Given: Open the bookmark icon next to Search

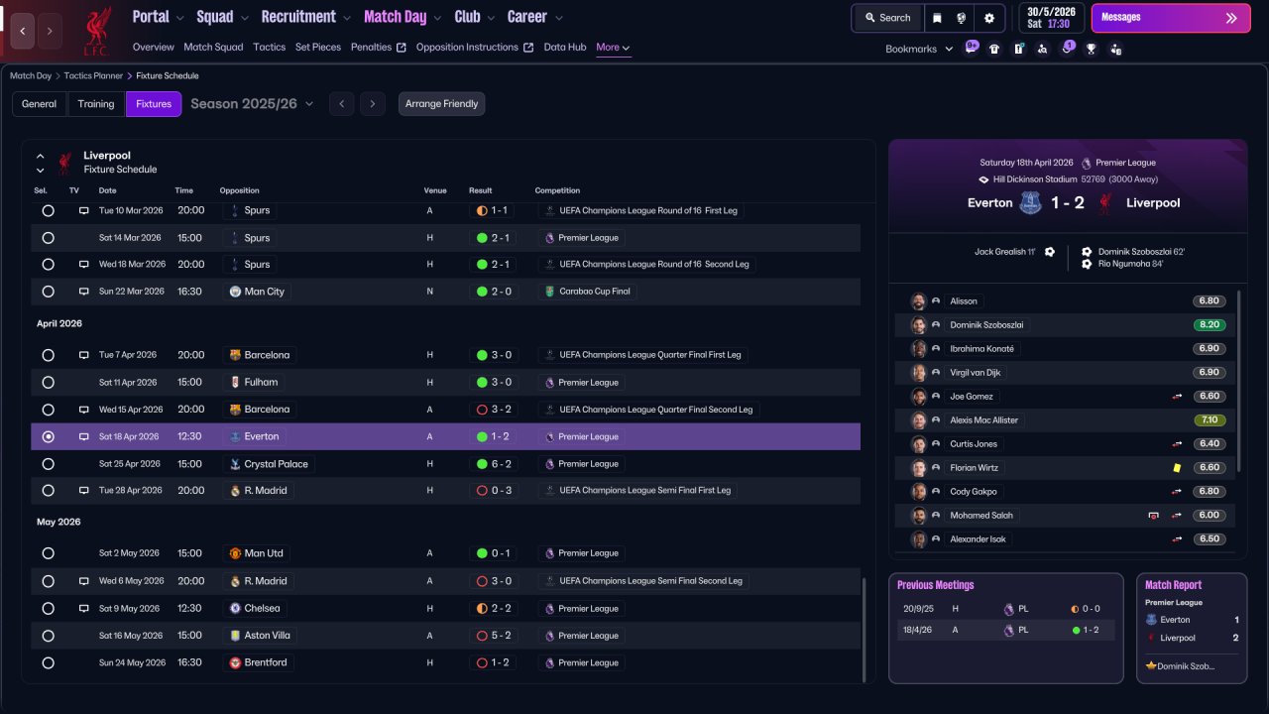Looking at the screenshot, I should coord(938,18).
